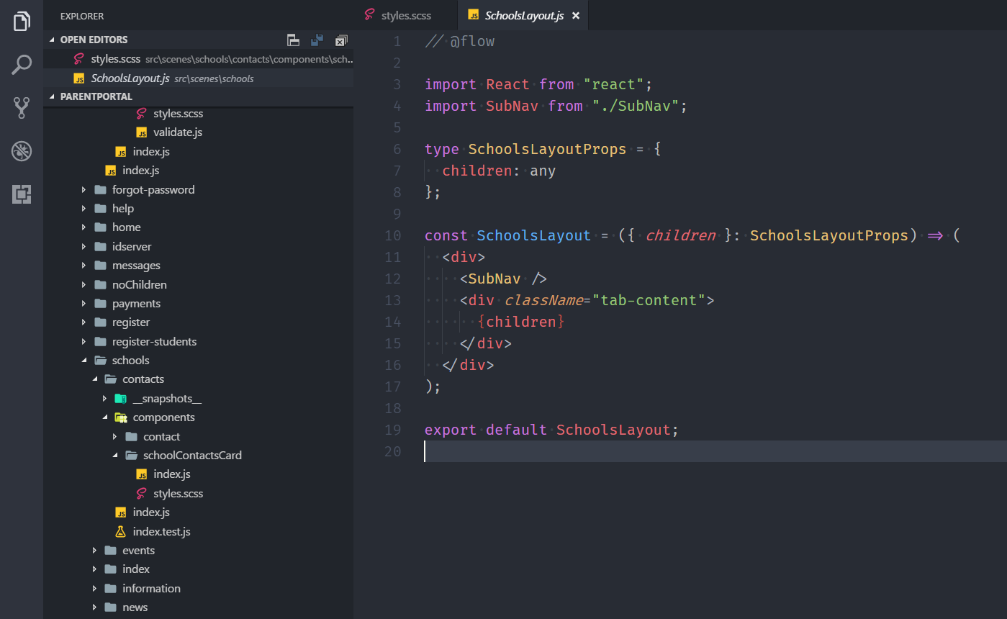Open the Debug view icon
The image size is (1007, 619).
click(x=22, y=151)
